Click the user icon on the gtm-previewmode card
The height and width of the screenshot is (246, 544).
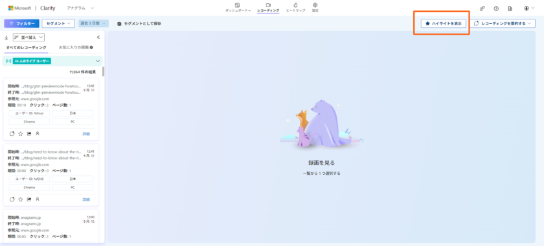(x=38, y=133)
